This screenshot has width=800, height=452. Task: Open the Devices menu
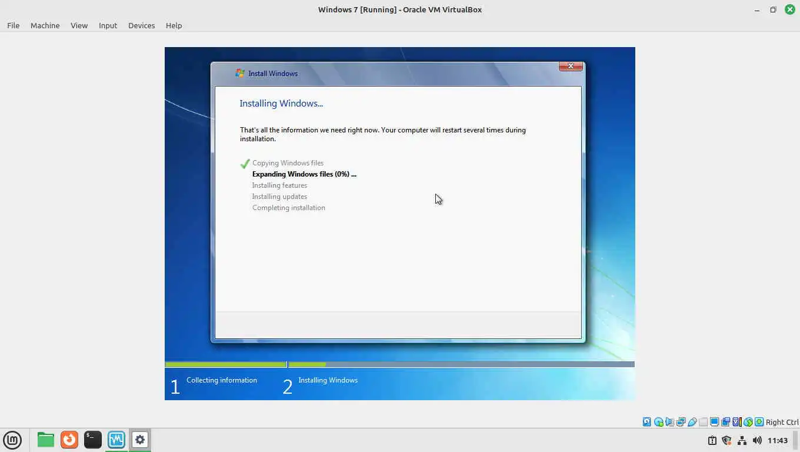(141, 25)
